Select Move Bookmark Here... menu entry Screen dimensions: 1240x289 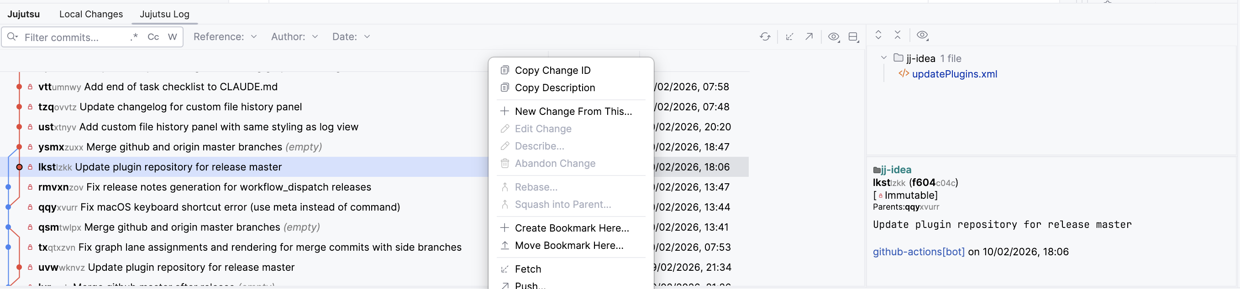(x=571, y=245)
